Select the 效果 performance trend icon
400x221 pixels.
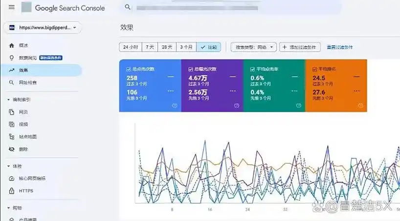11,70
